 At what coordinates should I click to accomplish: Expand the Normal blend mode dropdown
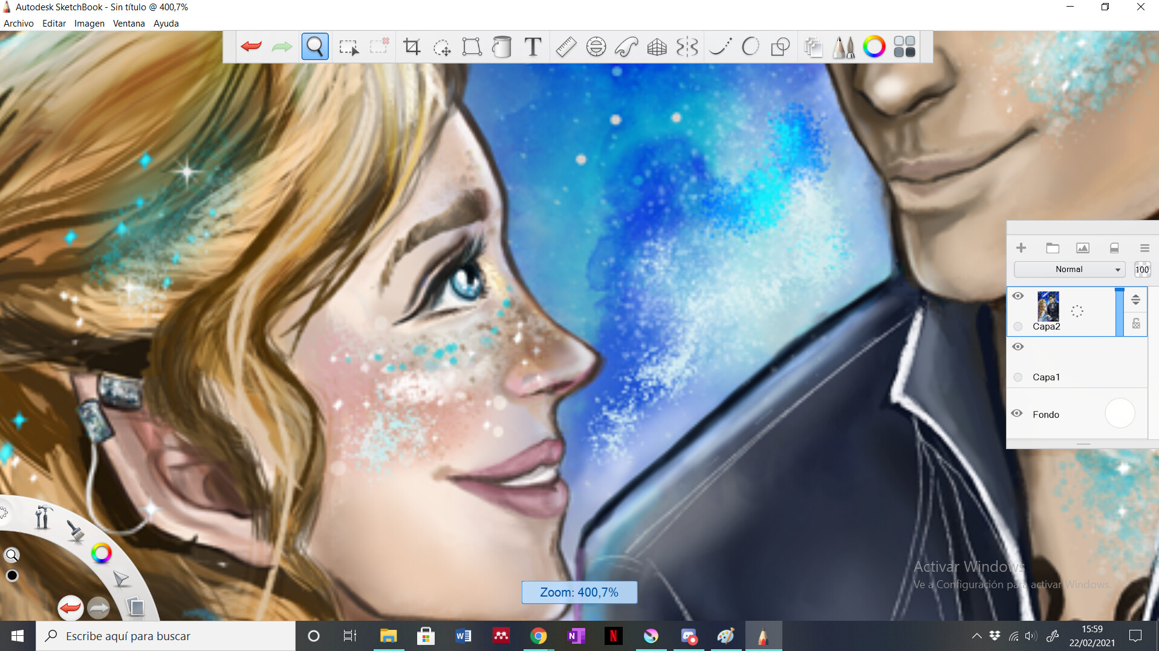pyautogui.click(x=1069, y=270)
